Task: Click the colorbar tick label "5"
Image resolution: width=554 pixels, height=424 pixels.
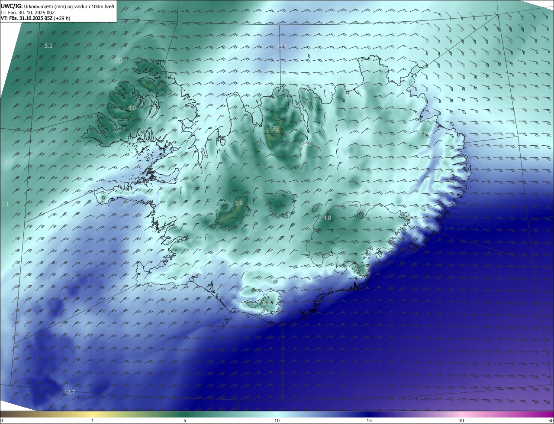Action: pos(185,421)
